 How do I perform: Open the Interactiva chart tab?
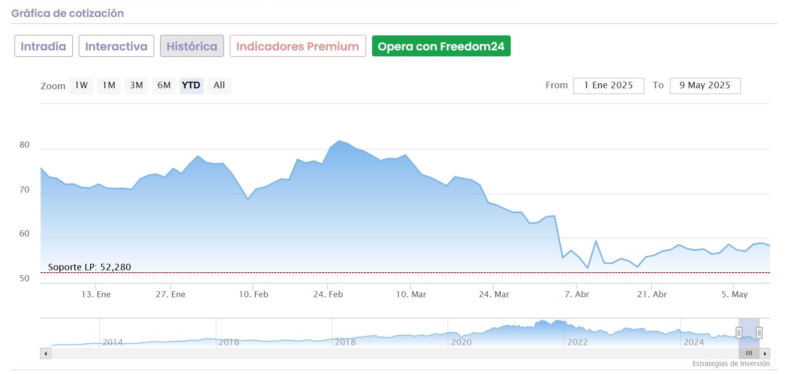click(116, 46)
